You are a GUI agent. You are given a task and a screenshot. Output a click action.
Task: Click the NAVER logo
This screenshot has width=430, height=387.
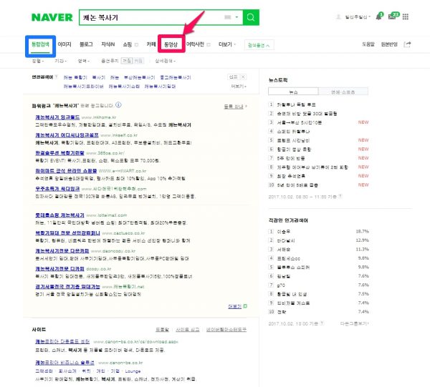[52, 17]
